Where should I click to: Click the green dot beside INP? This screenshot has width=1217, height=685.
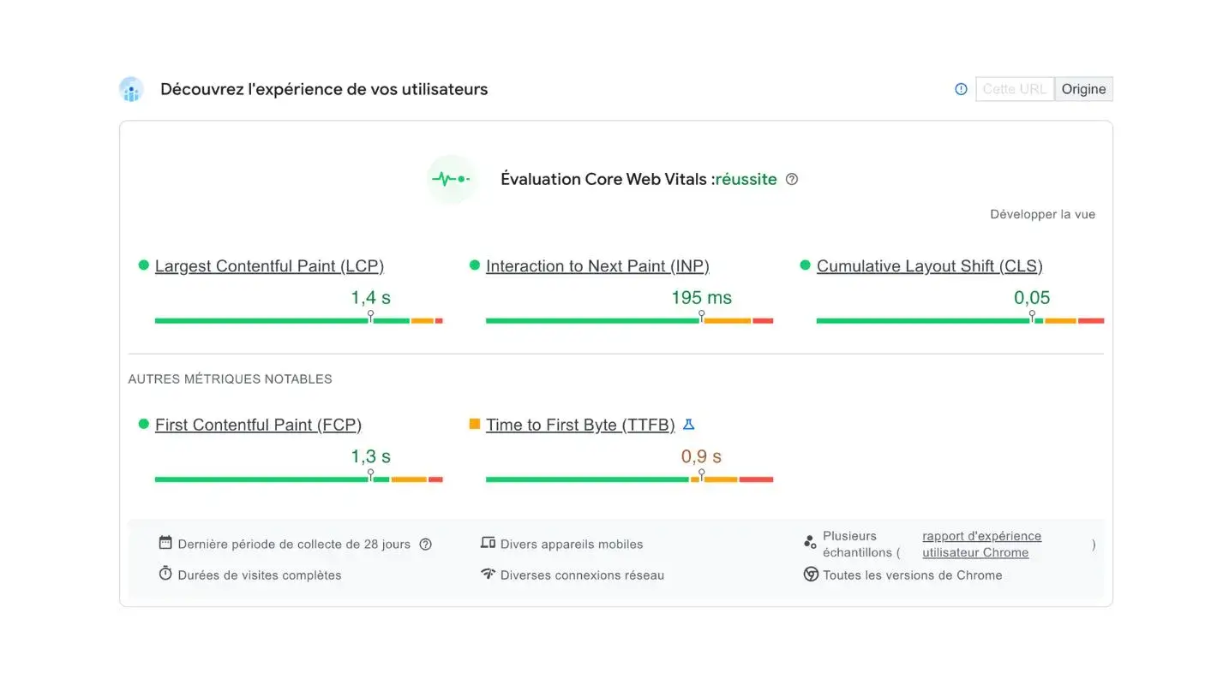[475, 265]
